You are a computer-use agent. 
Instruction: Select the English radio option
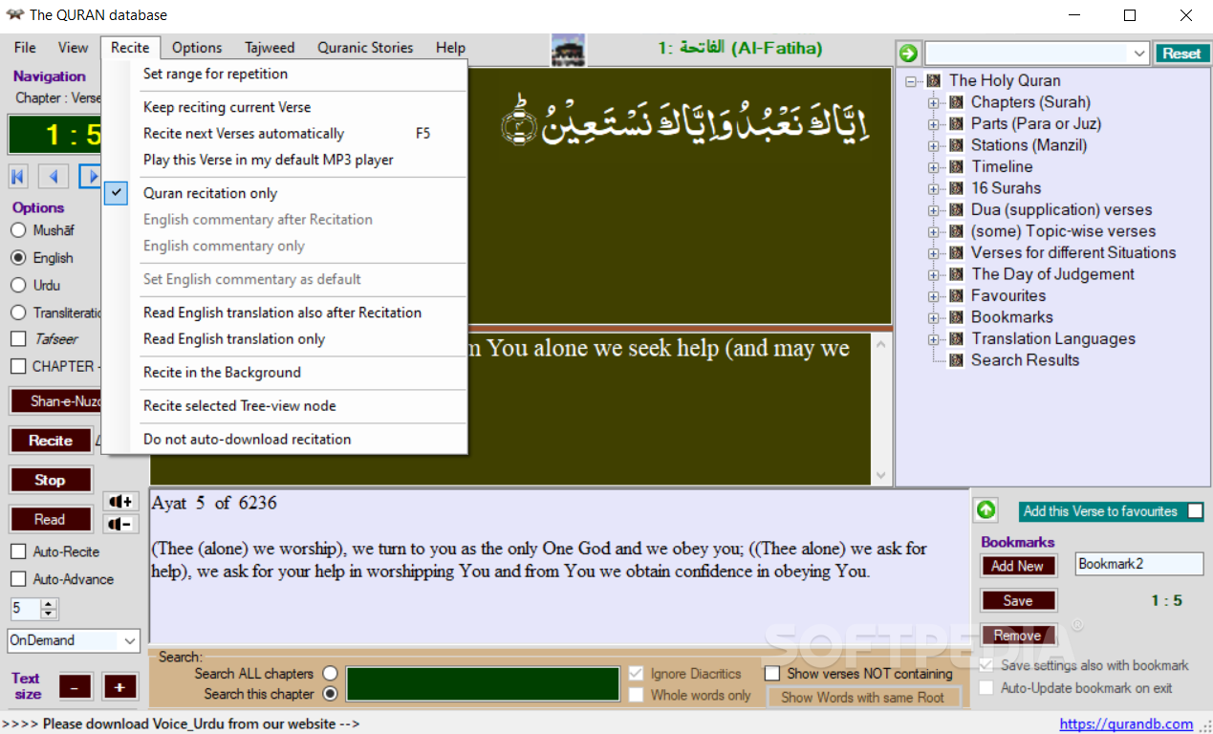18,258
